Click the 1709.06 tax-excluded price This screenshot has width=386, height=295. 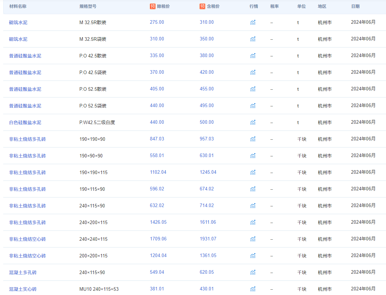(158, 239)
